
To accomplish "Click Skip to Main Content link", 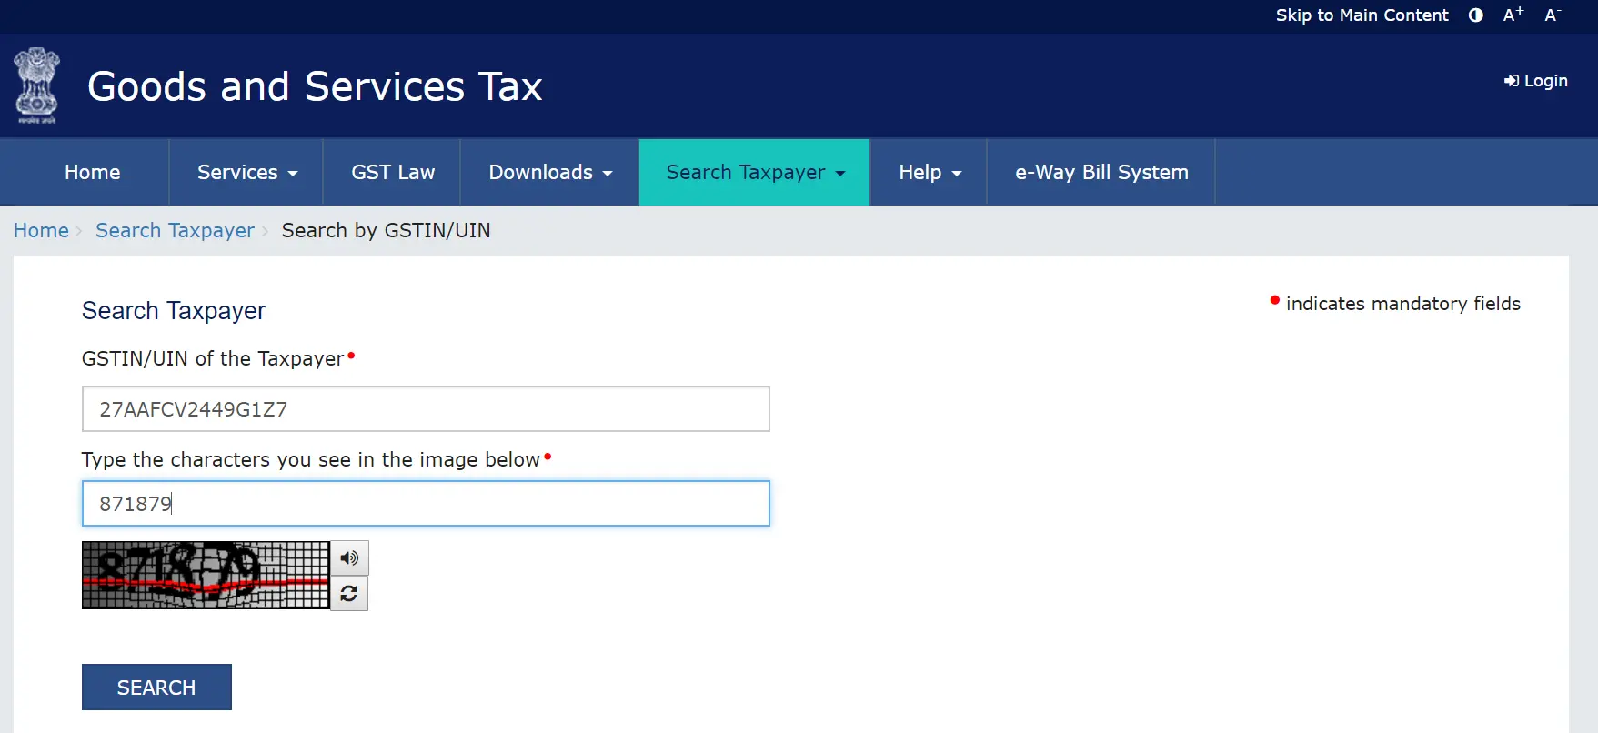I will [x=1362, y=15].
